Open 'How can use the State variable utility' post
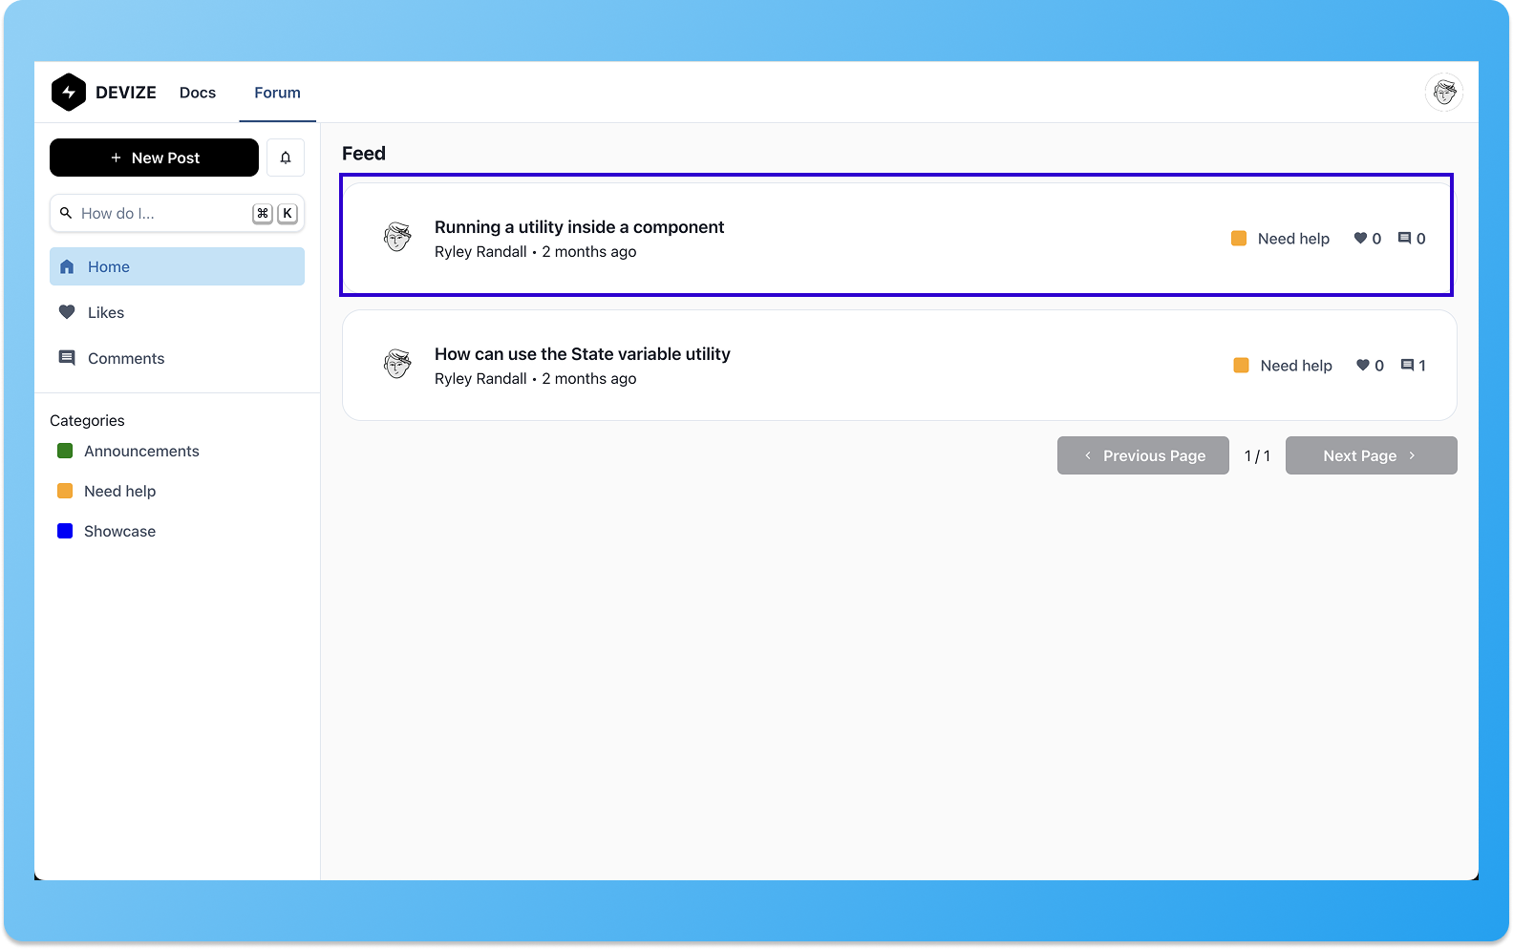The height and width of the screenshot is (949, 1513). (x=582, y=354)
